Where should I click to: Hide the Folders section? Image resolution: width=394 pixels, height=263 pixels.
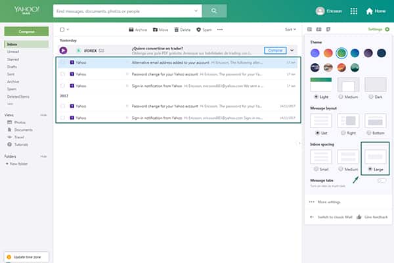[x=43, y=156]
